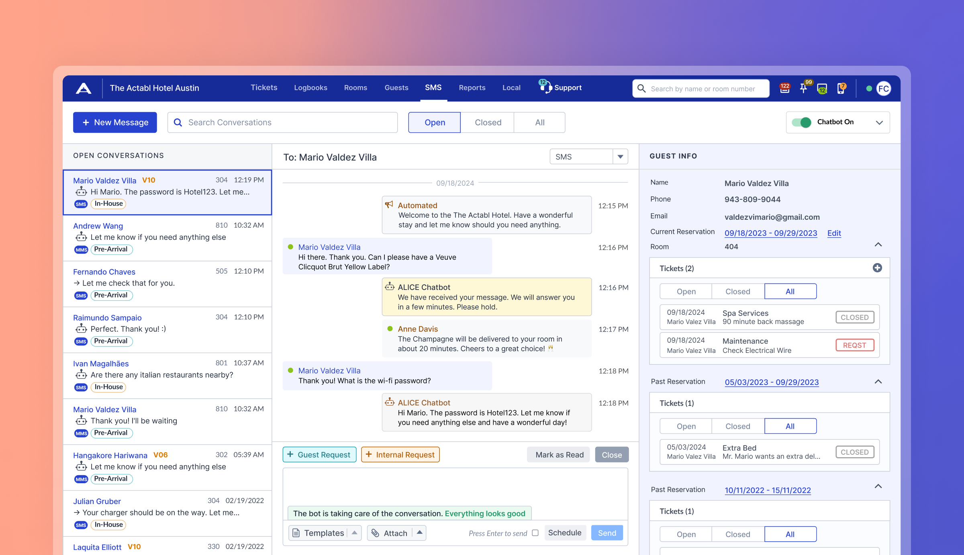Image resolution: width=964 pixels, height=555 pixels.
Task: Check the Press Enter to send checkbox
Action: coord(535,533)
